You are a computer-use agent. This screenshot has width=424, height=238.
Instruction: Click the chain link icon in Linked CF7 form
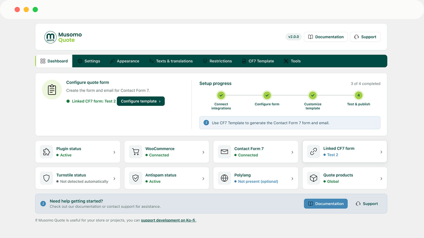point(313,152)
